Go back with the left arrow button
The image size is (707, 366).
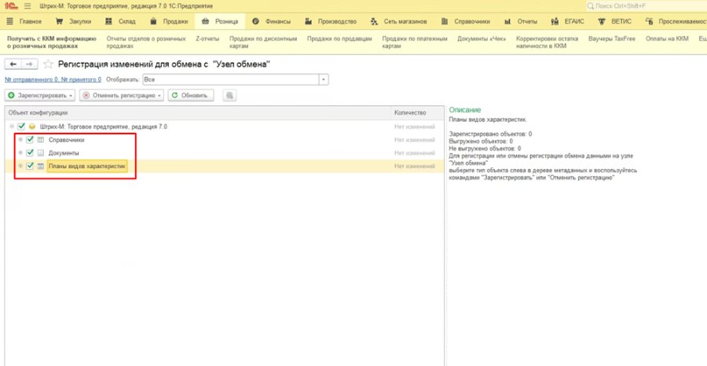click(x=13, y=64)
